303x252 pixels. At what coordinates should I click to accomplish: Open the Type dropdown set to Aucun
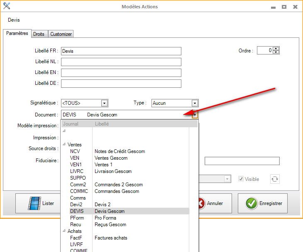195,103
